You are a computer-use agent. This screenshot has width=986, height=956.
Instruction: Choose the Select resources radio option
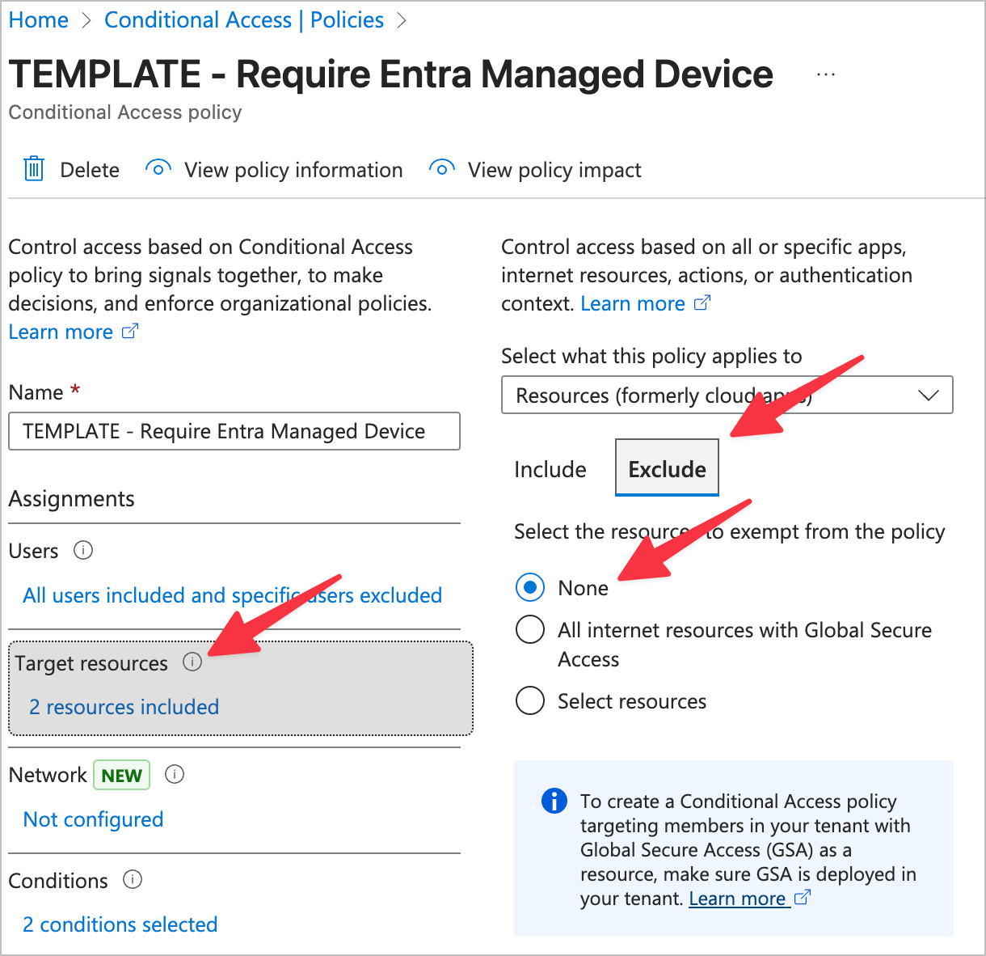[530, 700]
